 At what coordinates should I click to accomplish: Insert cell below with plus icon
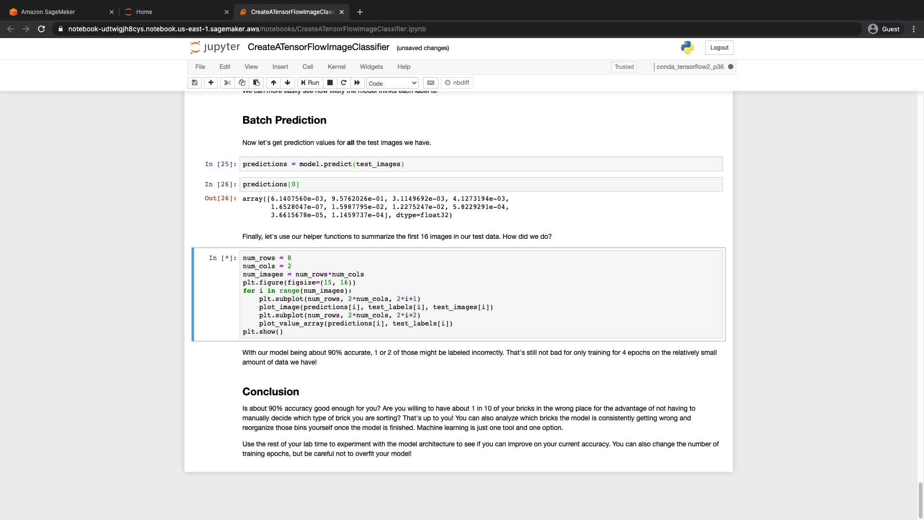pos(211,83)
